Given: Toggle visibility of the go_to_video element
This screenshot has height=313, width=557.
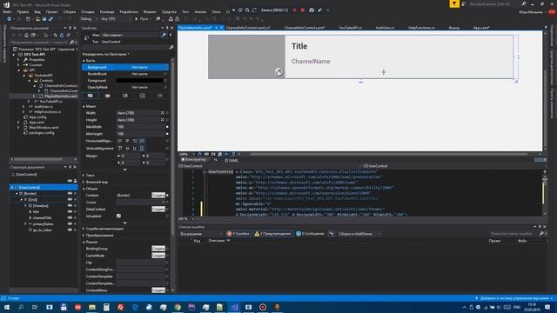Looking at the screenshot, I should (x=70, y=230).
